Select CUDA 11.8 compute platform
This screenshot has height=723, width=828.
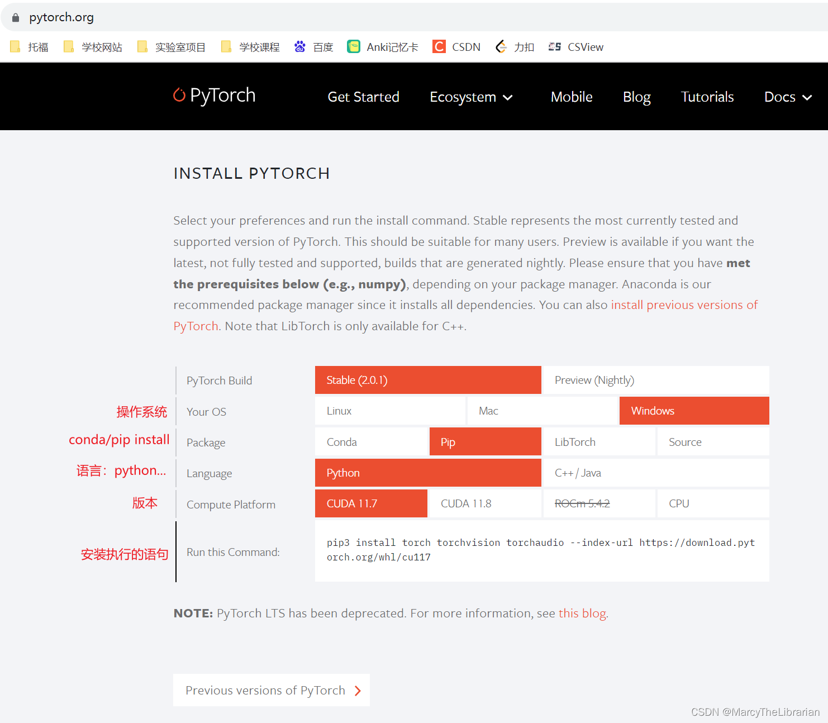pyautogui.click(x=486, y=503)
